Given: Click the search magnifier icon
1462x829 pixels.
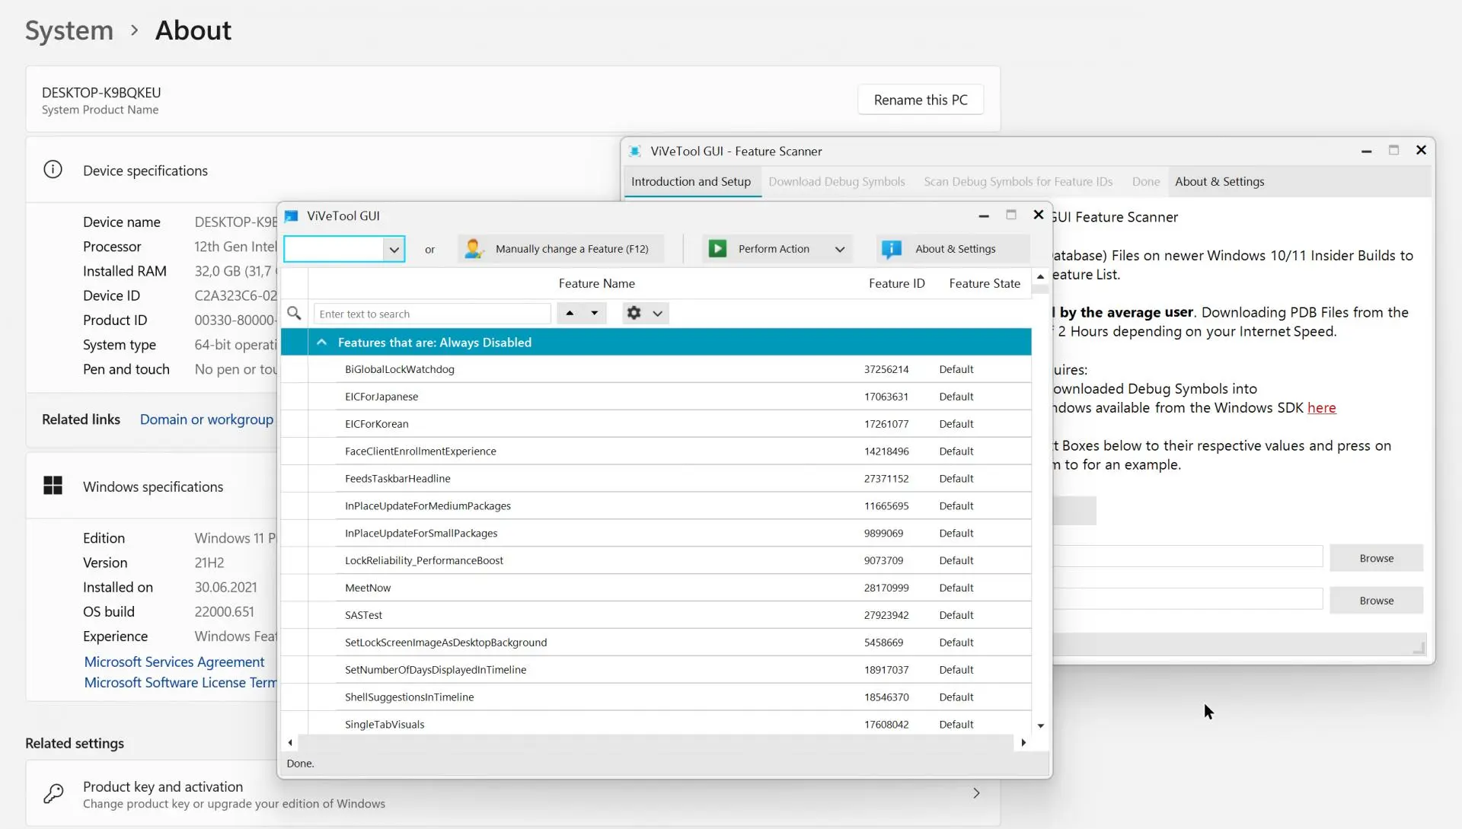Looking at the screenshot, I should pyautogui.click(x=294, y=313).
